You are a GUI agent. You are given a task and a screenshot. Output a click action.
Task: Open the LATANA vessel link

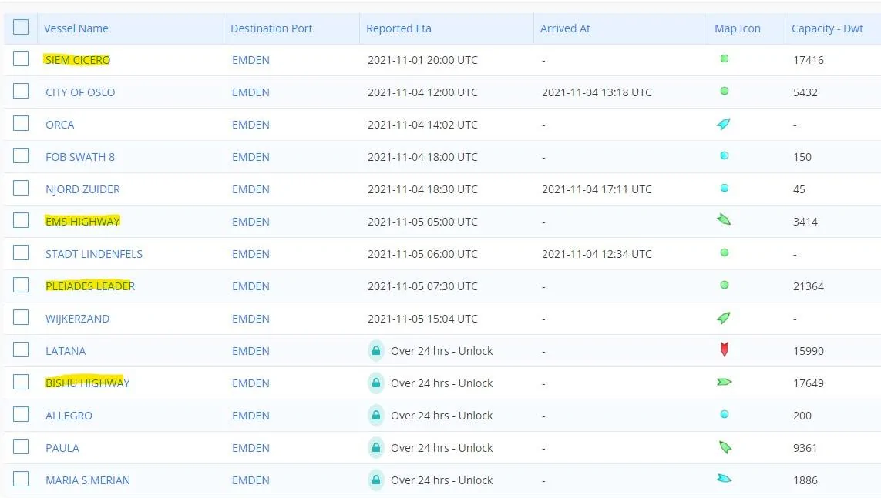coord(66,351)
